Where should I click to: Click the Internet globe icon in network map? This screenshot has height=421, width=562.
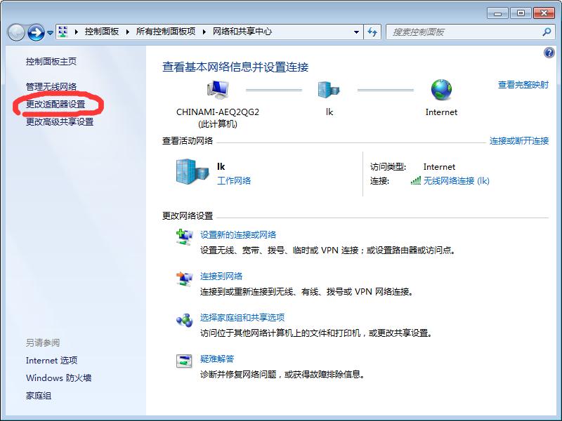click(x=441, y=90)
